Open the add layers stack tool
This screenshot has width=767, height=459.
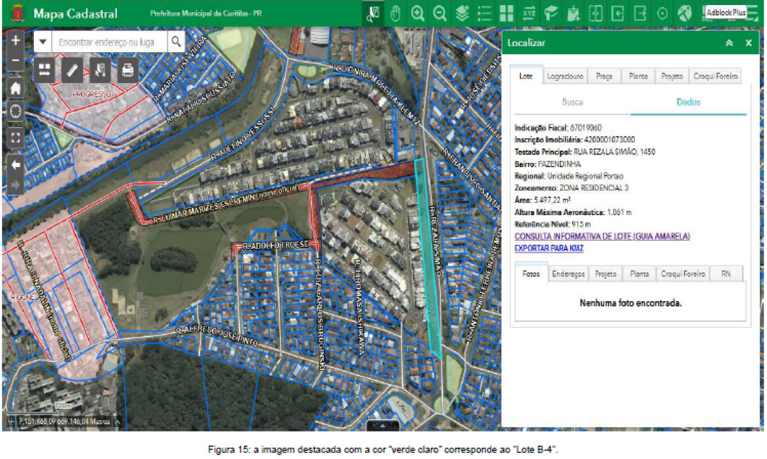[x=462, y=13]
